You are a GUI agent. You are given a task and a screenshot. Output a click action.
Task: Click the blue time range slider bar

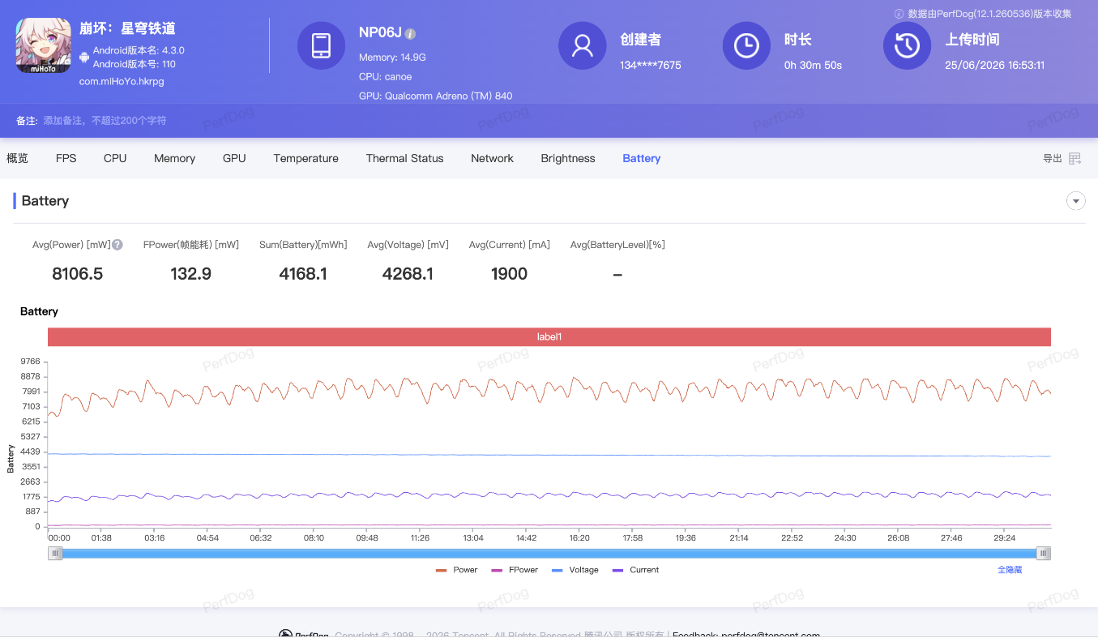click(549, 554)
